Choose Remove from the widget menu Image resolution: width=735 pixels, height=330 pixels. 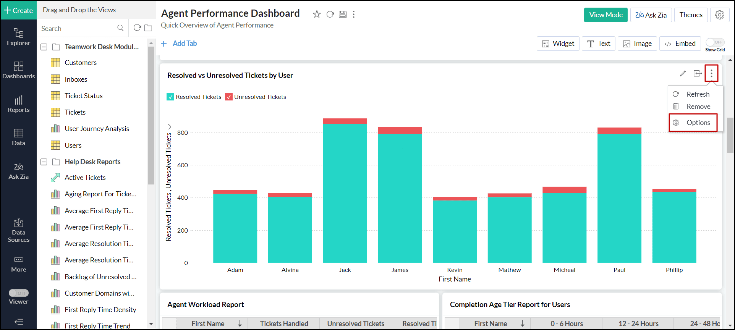coord(698,107)
